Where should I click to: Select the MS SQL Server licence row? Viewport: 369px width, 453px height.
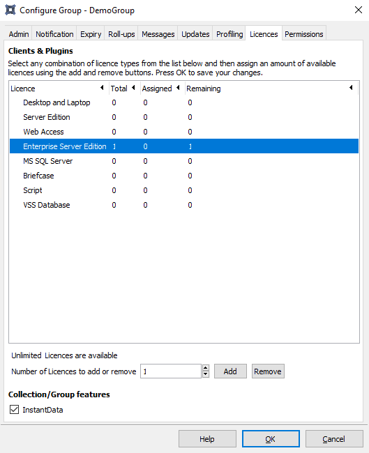point(184,161)
